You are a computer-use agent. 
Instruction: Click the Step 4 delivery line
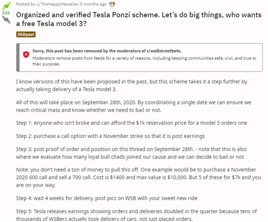107,198
